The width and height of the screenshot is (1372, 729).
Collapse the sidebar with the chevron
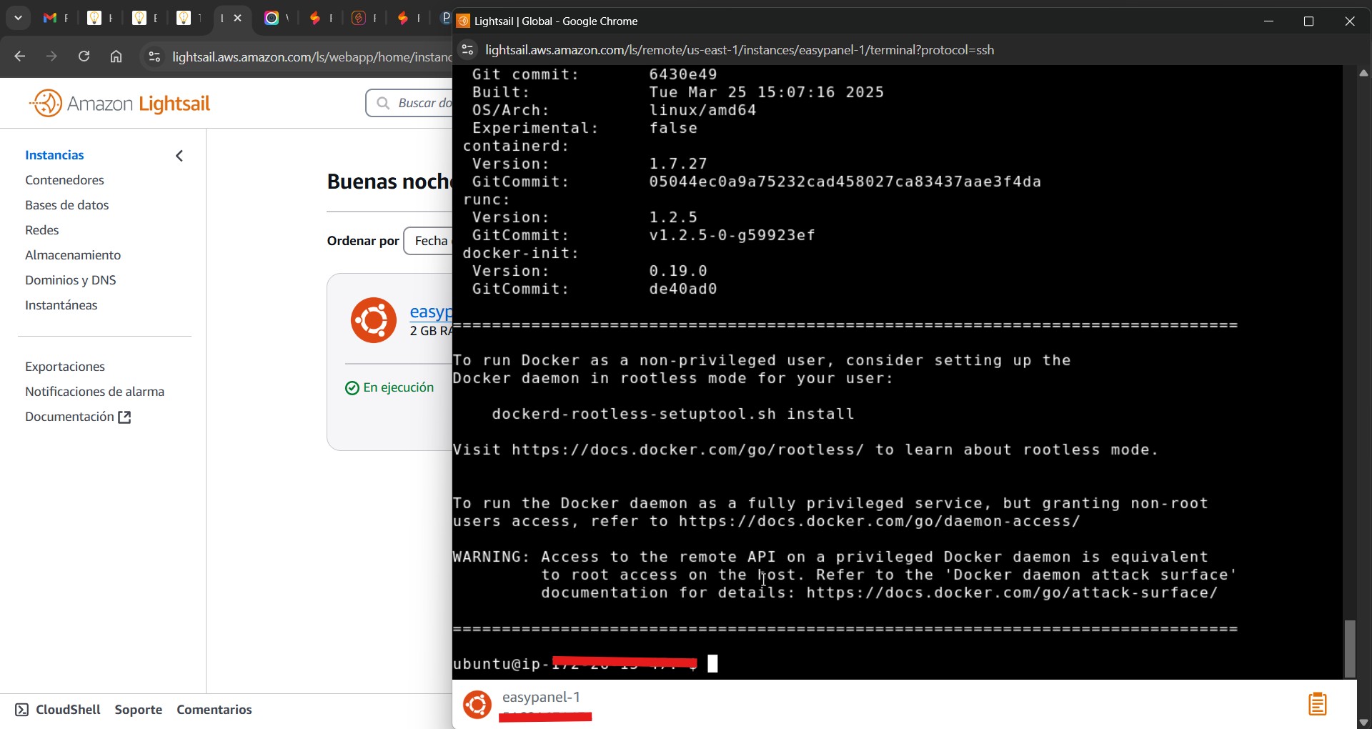pyautogui.click(x=179, y=155)
